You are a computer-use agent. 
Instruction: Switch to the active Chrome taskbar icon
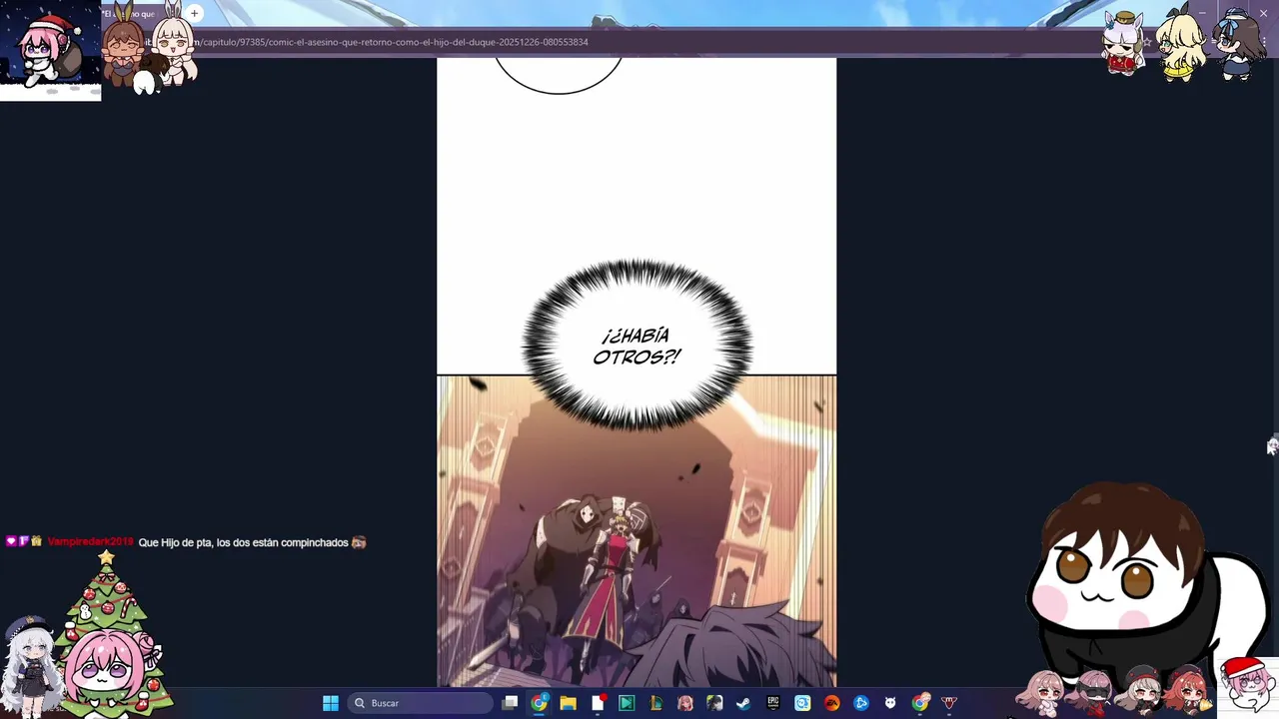pos(540,703)
